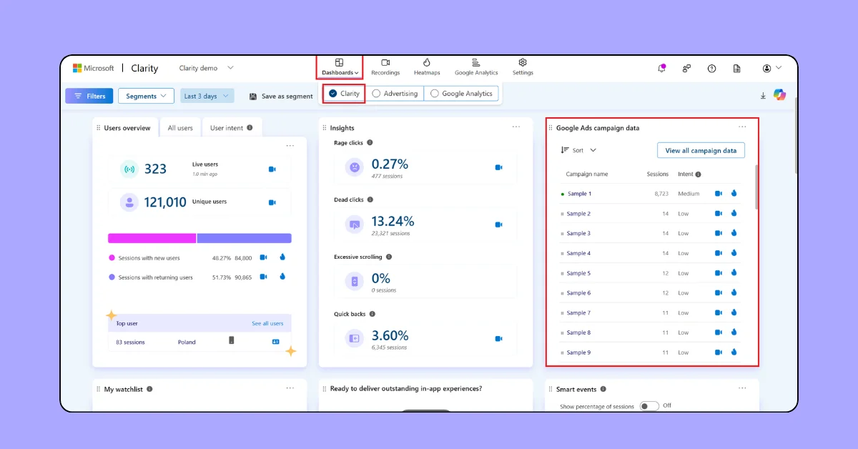View recordings for sessions with new users

[263, 257]
